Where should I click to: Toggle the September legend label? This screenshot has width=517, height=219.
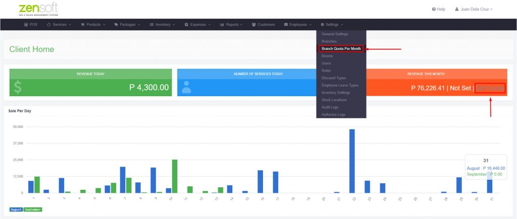(x=33, y=209)
